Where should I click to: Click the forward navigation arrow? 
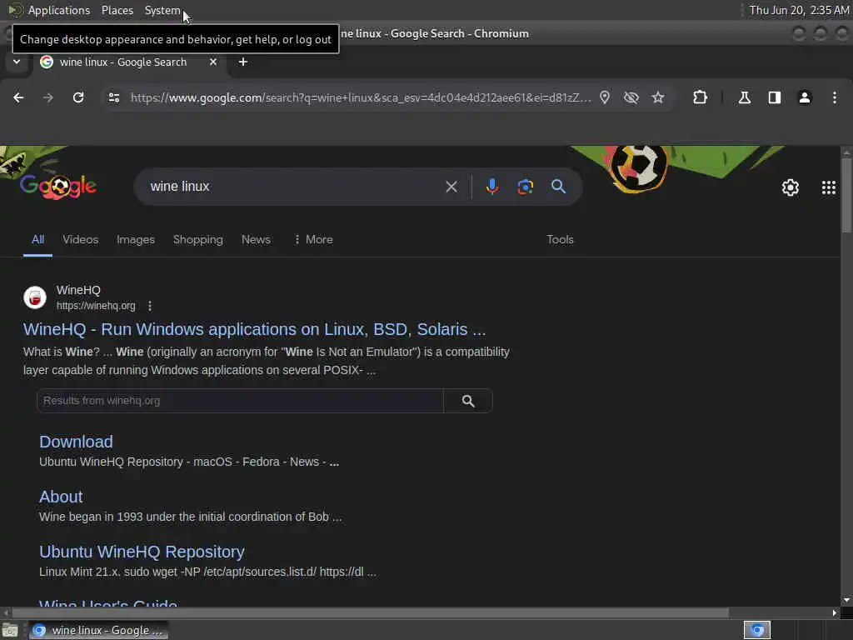(47, 97)
